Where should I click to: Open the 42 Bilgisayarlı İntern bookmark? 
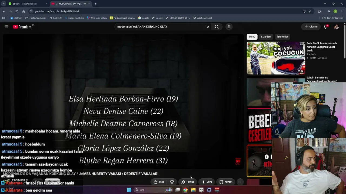pyautogui.click(x=122, y=18)
